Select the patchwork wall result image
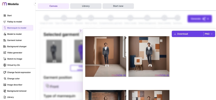 (x=149, y=95)
